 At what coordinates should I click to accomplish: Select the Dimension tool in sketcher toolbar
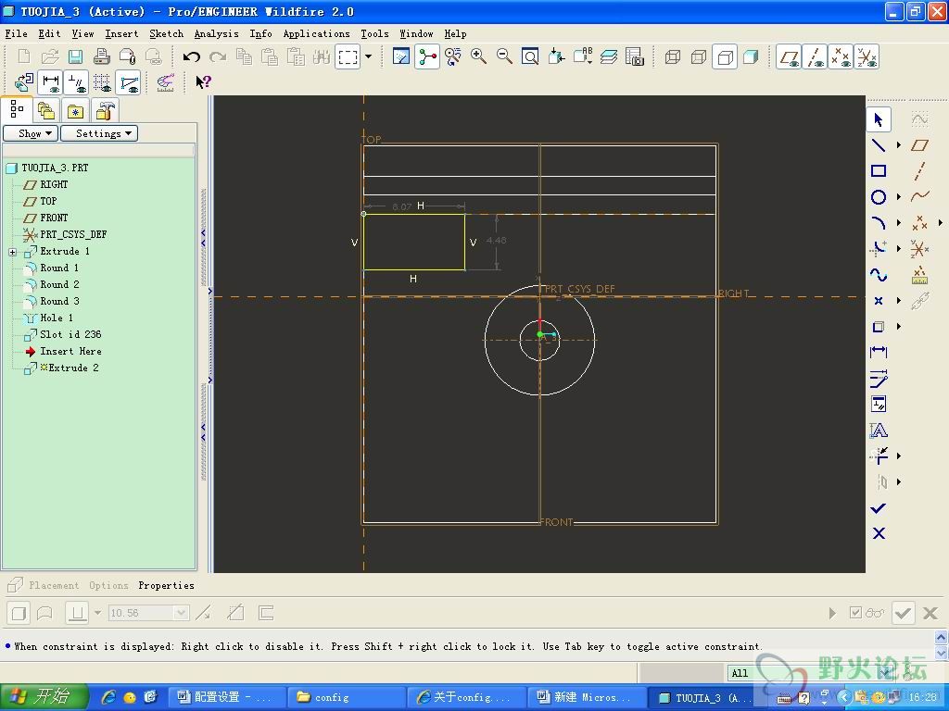[x=879, y=352]
